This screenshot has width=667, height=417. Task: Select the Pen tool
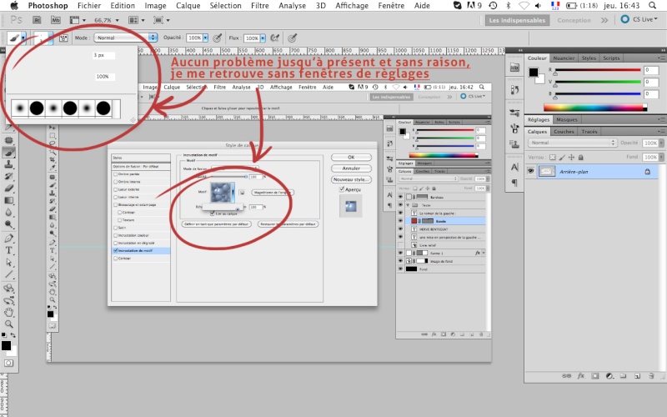tap(9, 239)
